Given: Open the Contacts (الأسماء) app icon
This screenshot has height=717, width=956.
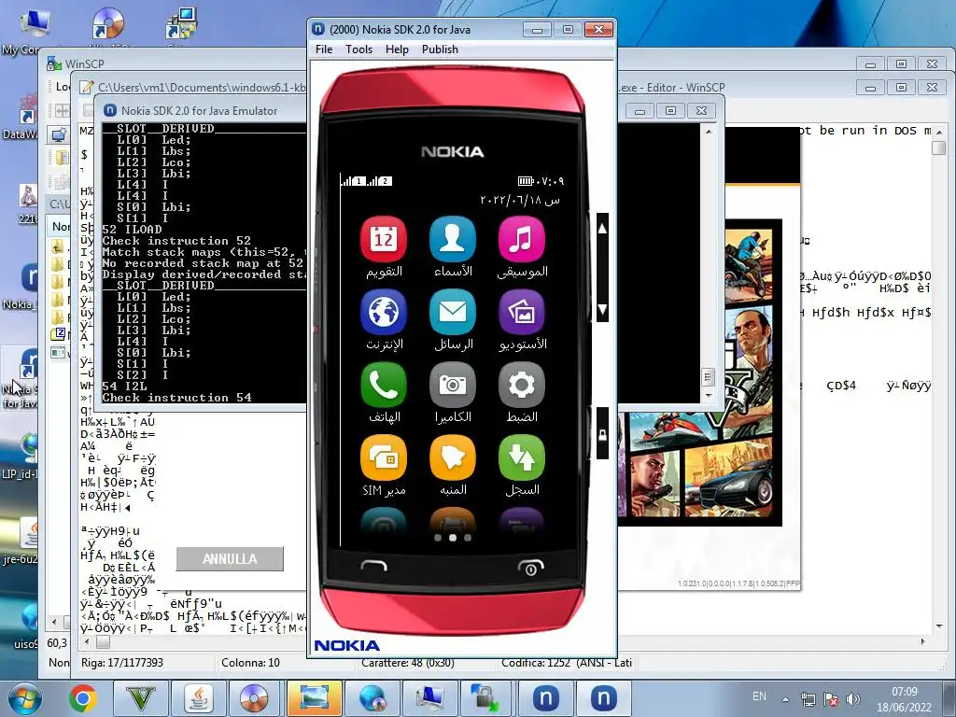Looking at the screenshot, I should (x=453, y=239).
